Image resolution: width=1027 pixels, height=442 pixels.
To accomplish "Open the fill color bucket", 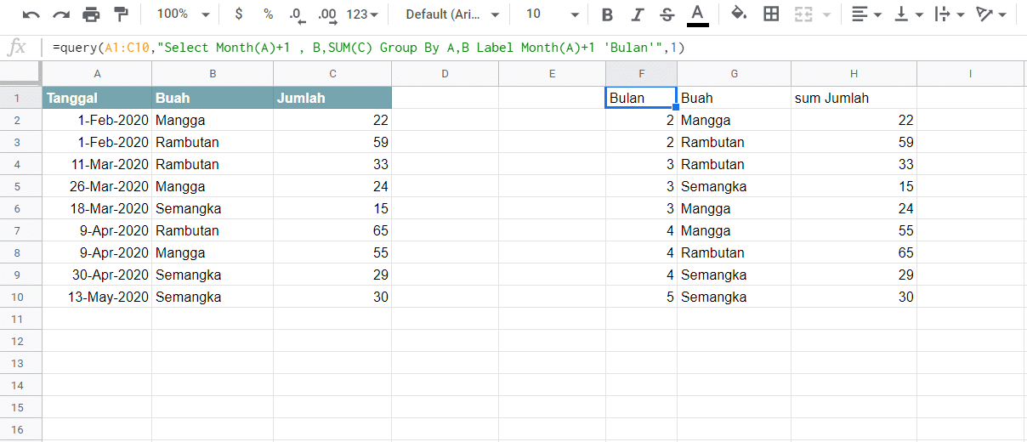I will pyautogui.click(x=740, y=14).
